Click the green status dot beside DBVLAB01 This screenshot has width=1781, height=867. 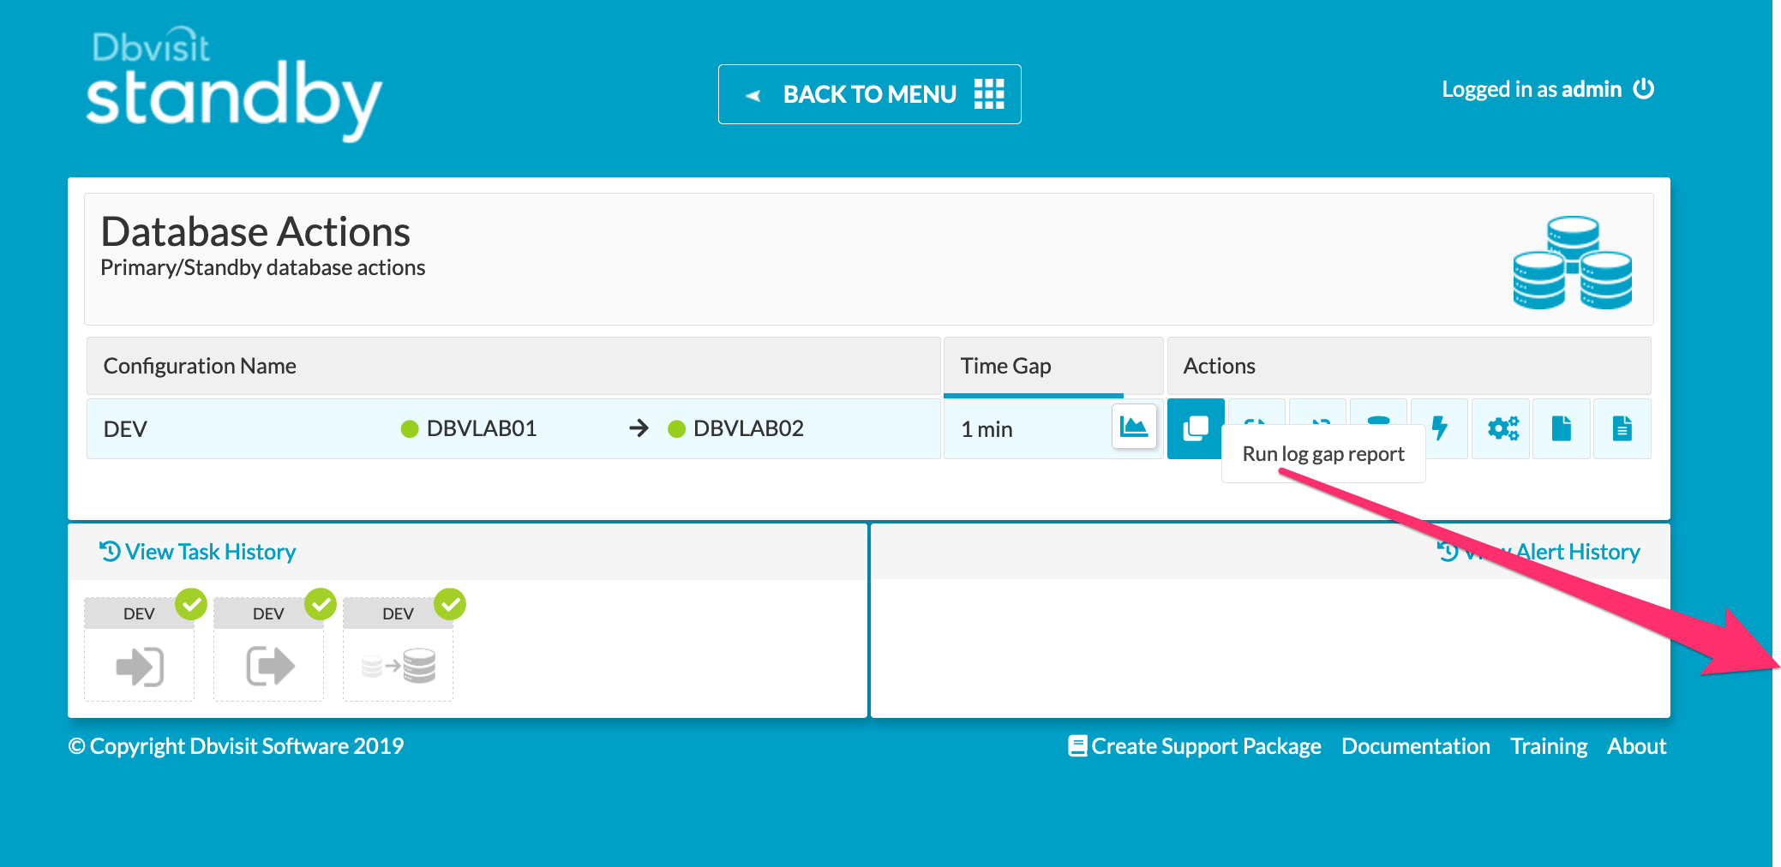410,428
